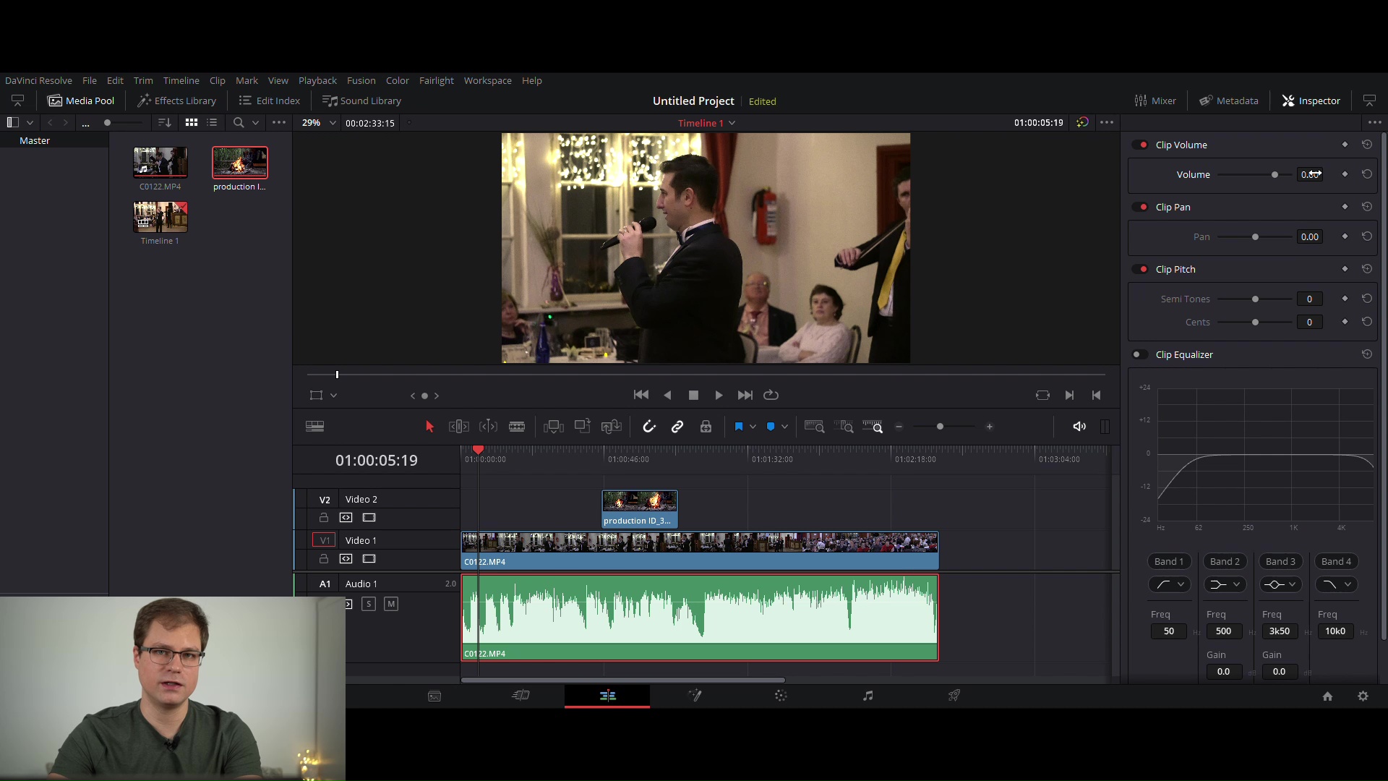Open the Playback menu
Viewport: 1388px width, 781px height.
317,80
